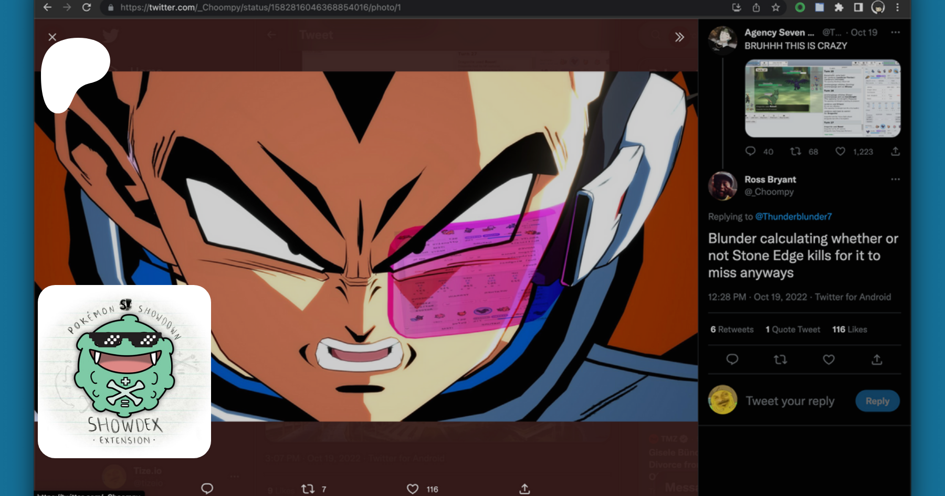This screenshot has width=945, height=496.
Task: Like the photo using the heart below it
Action: click(413, 489)
